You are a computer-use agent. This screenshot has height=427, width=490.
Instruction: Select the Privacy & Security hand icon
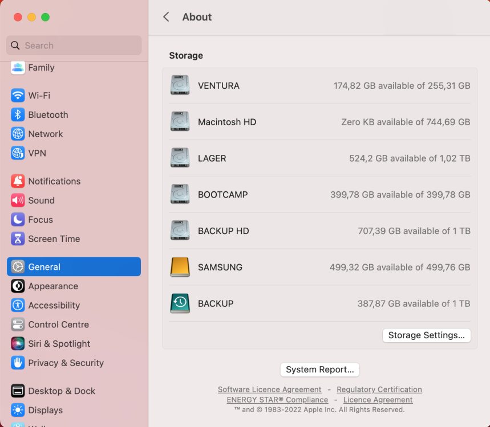click(18, 363)
